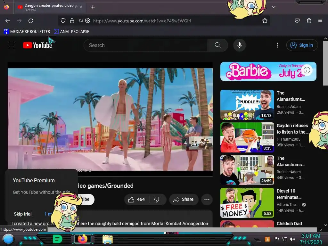
Task: Click Skip trial in YouTube Premium popup
Action: tap(23, 214)
